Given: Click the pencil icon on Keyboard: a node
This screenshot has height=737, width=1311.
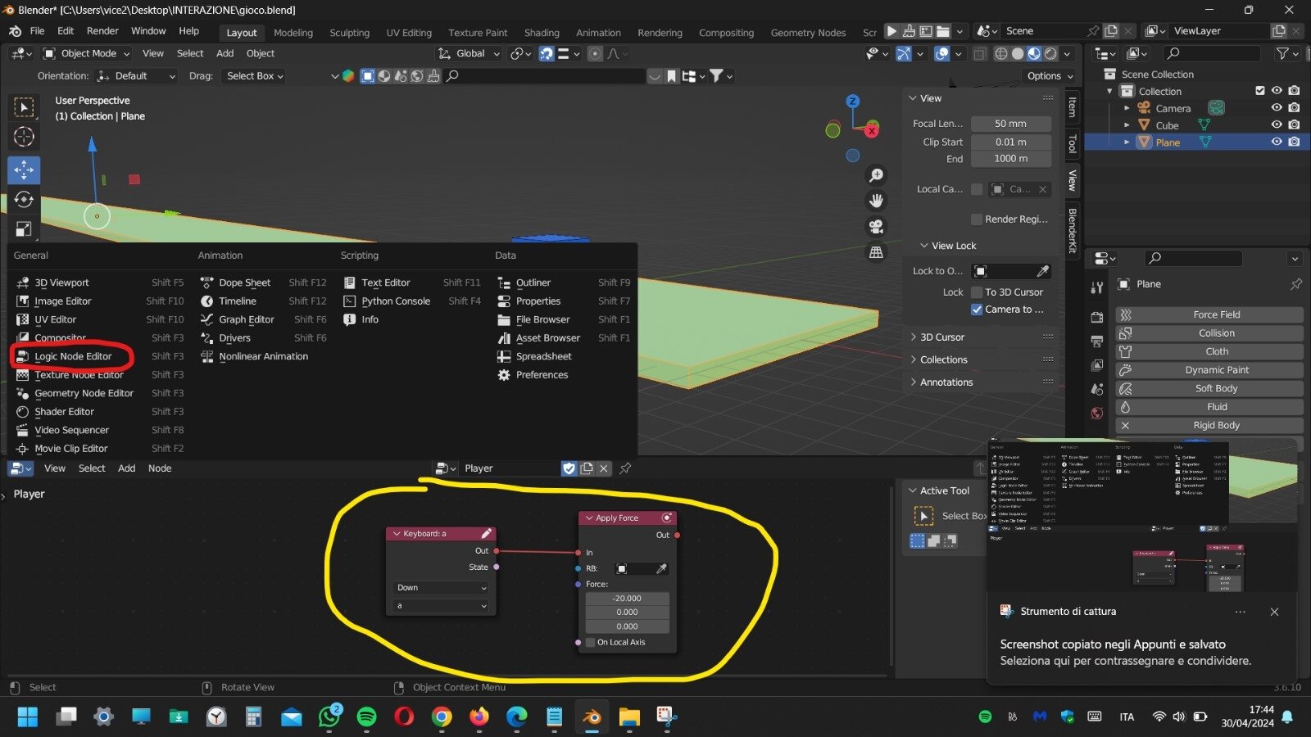Looking at the screenshot, I should [x=486, y=533].
